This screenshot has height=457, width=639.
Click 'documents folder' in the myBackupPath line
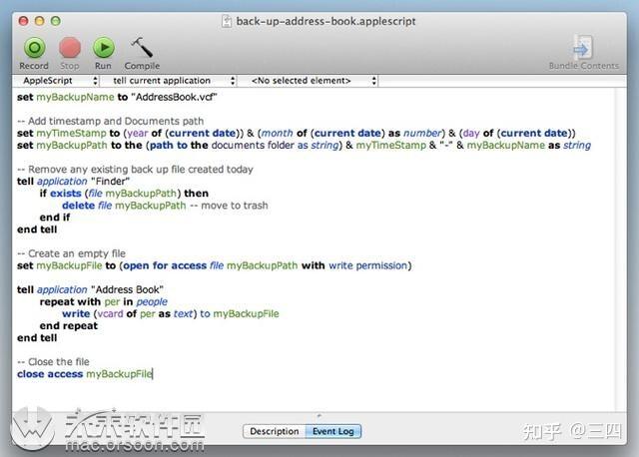pos(253,145)
